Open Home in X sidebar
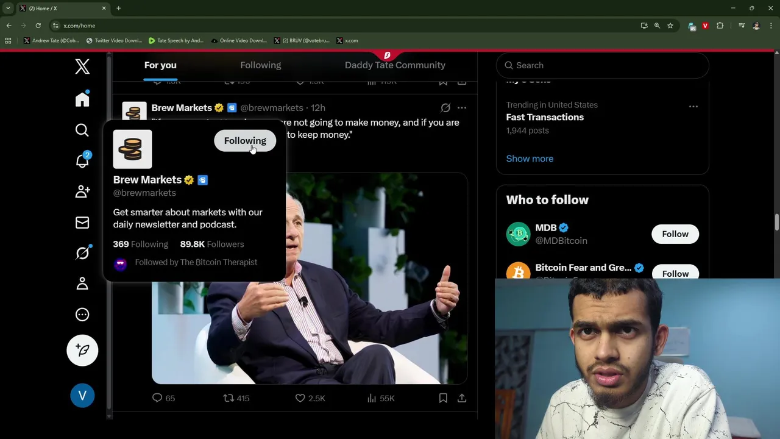The height and width of the screenshot is (439, 780). tap(82, 99)
